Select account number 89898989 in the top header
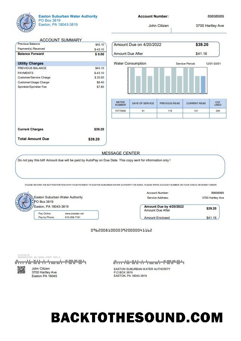 pos(216,16)
